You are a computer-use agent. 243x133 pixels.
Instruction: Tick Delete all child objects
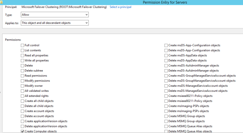(x=22, y=106)
